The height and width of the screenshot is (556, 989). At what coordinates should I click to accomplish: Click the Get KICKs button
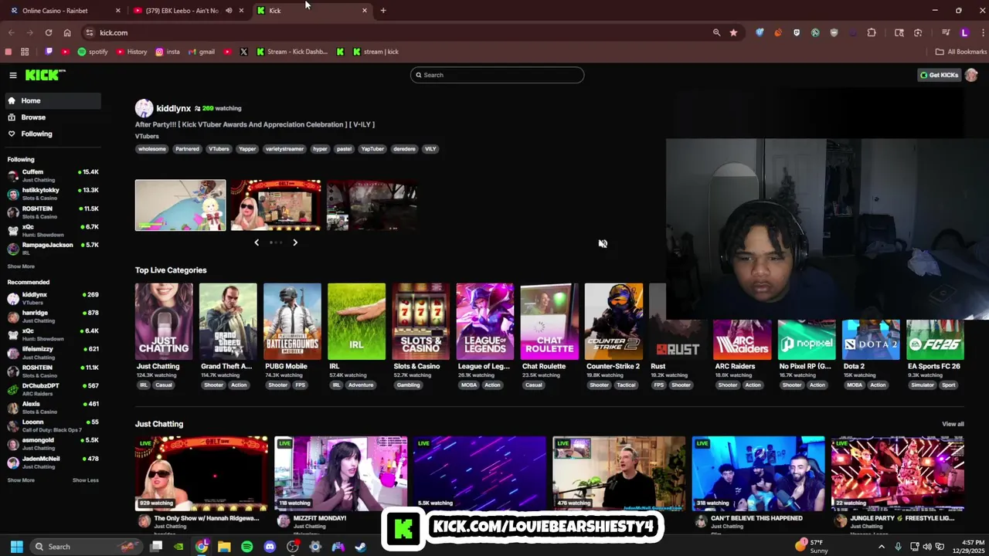point(940,75)
